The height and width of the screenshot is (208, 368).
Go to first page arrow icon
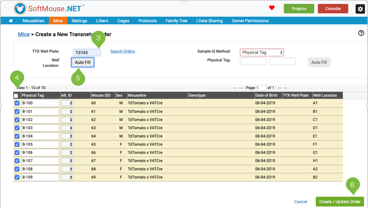pyautogui.click(x=235, y=88)
